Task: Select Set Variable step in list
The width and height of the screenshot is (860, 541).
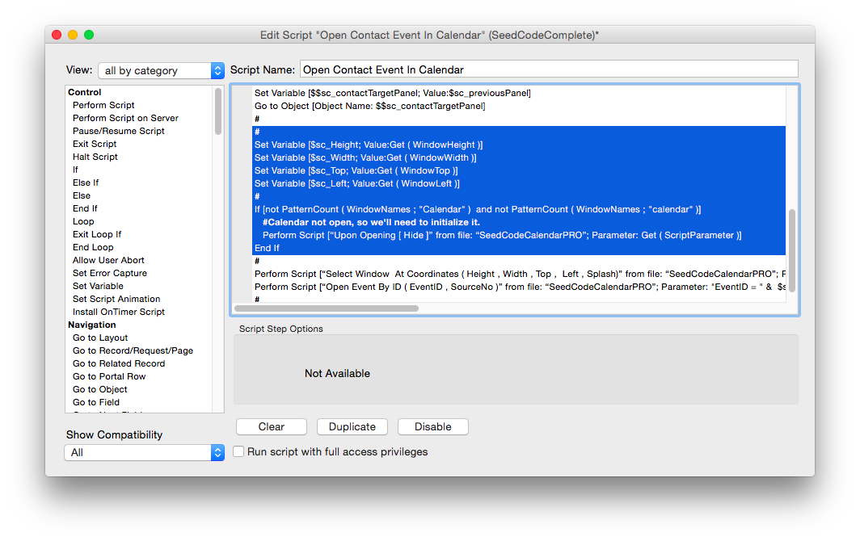Action: pos(98,286)
